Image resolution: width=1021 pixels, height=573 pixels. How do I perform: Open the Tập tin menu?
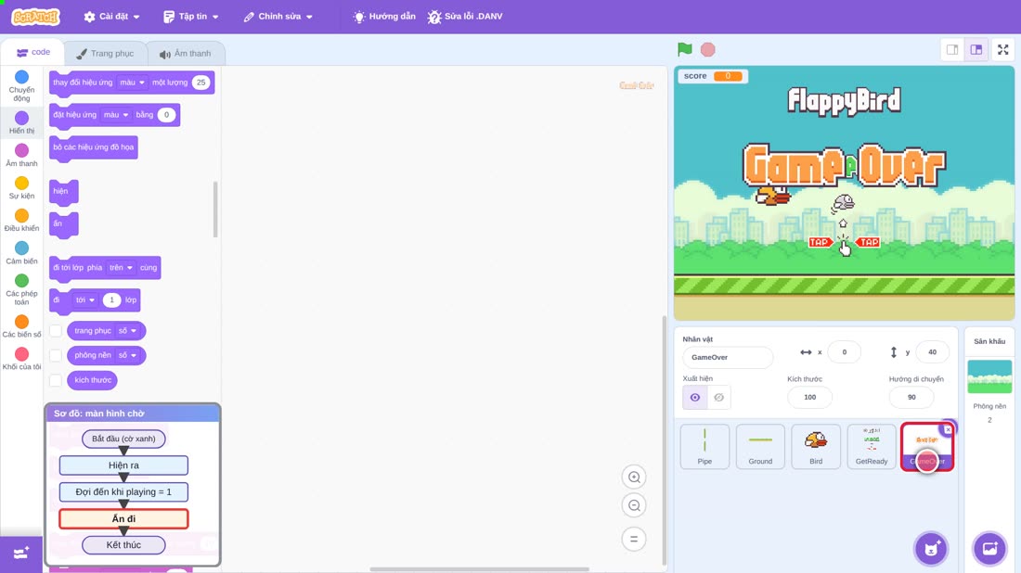pos(191,17)
